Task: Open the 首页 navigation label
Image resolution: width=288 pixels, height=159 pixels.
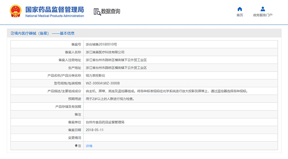Action: [x=240, y=15]
